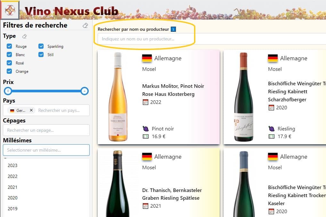Click the banknote icon beside 17.9 €
Screen dimensions: 326x217
272,137
